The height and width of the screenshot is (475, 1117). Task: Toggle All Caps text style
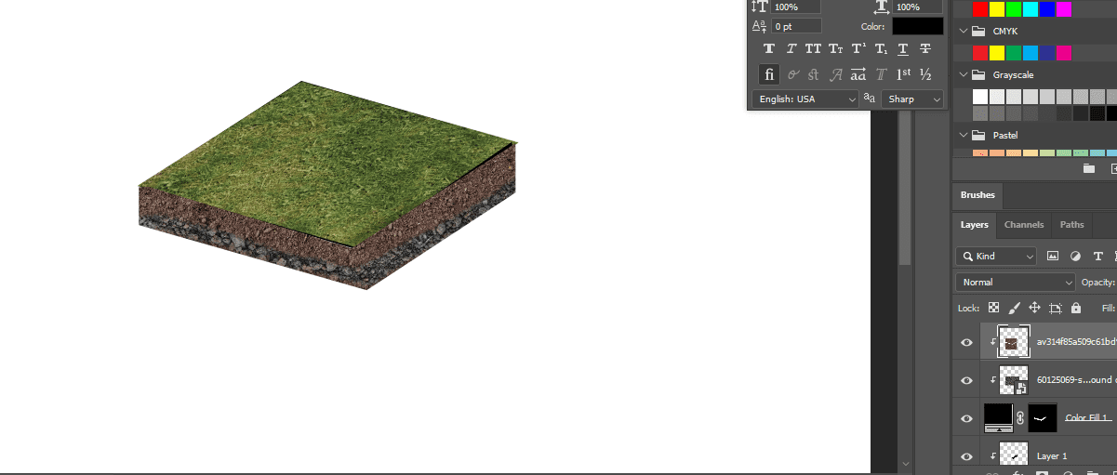814,49
